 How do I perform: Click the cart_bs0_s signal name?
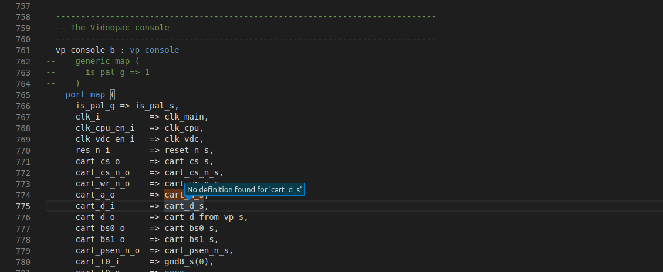[190, 229]
